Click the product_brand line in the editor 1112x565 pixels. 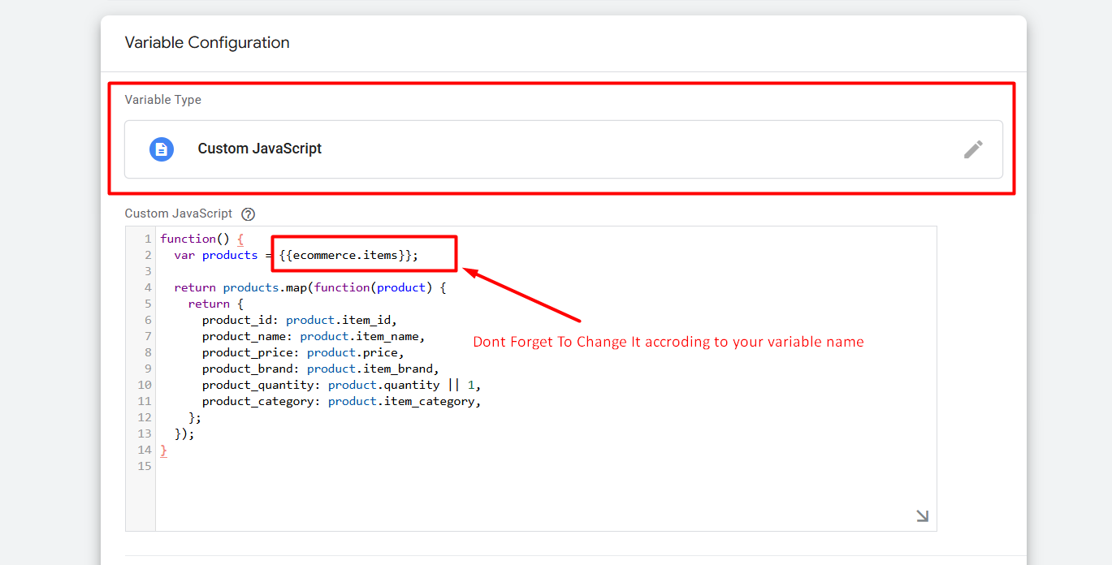(x=320, y=369)
